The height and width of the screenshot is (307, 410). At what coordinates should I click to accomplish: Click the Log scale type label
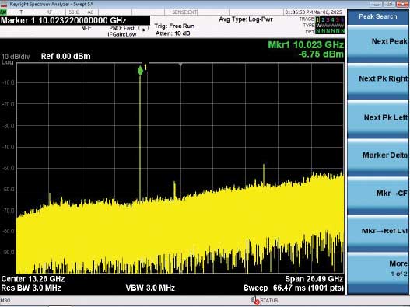coord(7,62)
